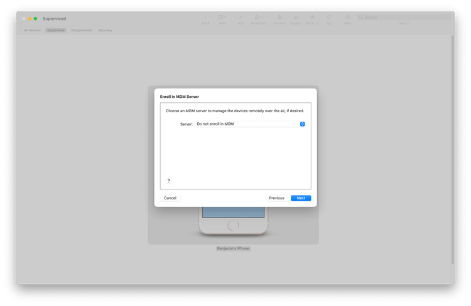
Task: Open the MDM Server dropdown
Action: 250,124
